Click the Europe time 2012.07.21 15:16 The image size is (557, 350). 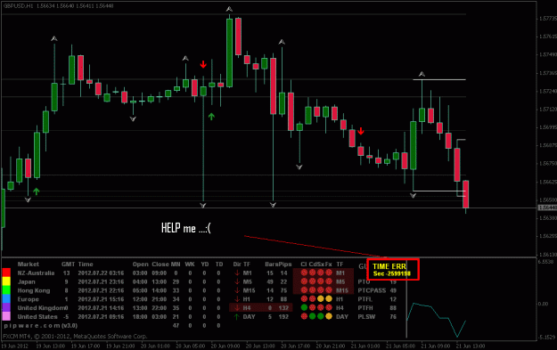[101, 299]
